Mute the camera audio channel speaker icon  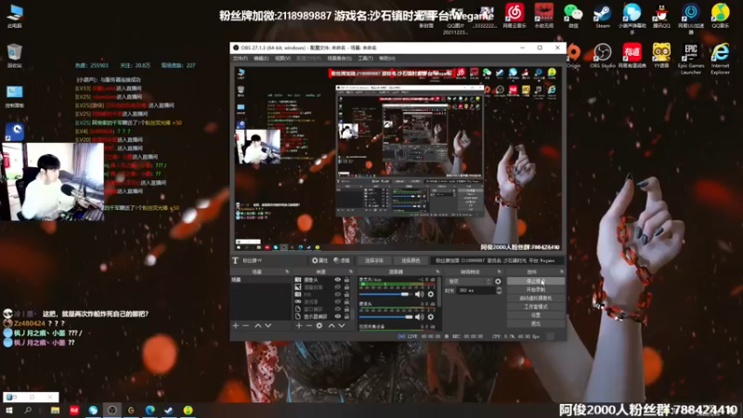[x=420, y=317]
